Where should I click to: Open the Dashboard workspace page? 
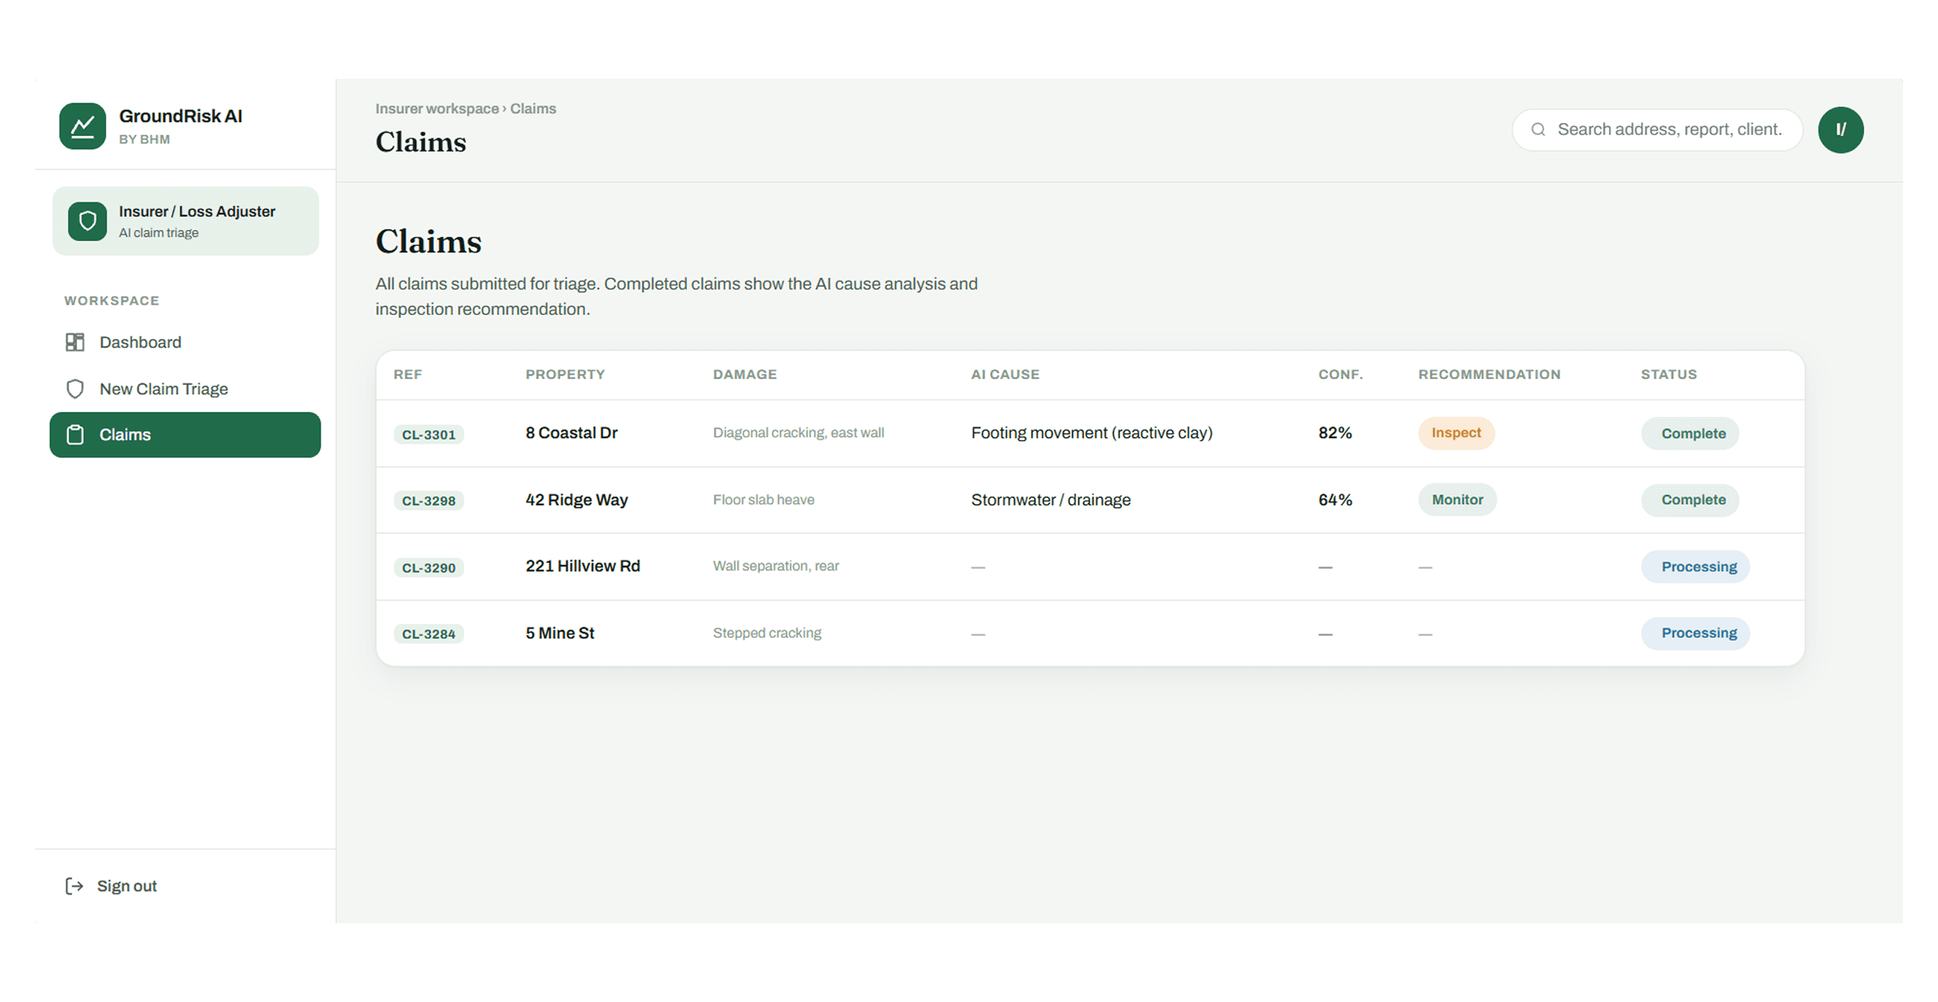coord(185,342)
